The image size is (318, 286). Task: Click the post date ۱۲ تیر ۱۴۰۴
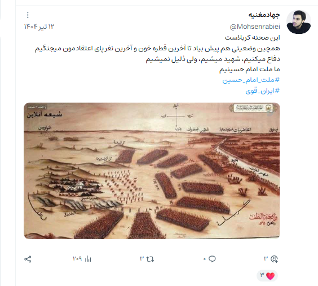pos(39,27)
